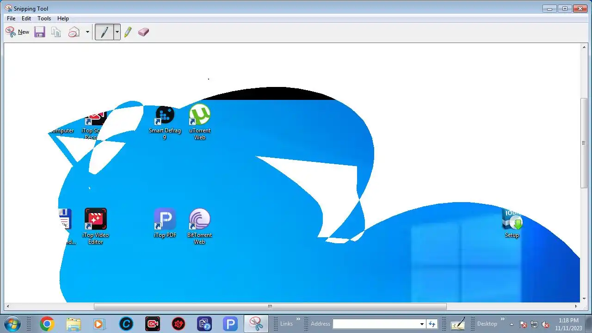Click the horizontal scrollbar left arrow
Screen dimensions: 592x333
(x=8, y=306)
